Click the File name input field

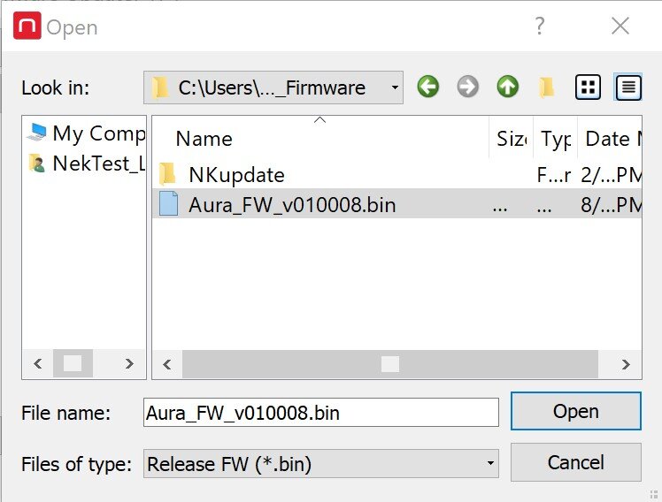(321, 413)
